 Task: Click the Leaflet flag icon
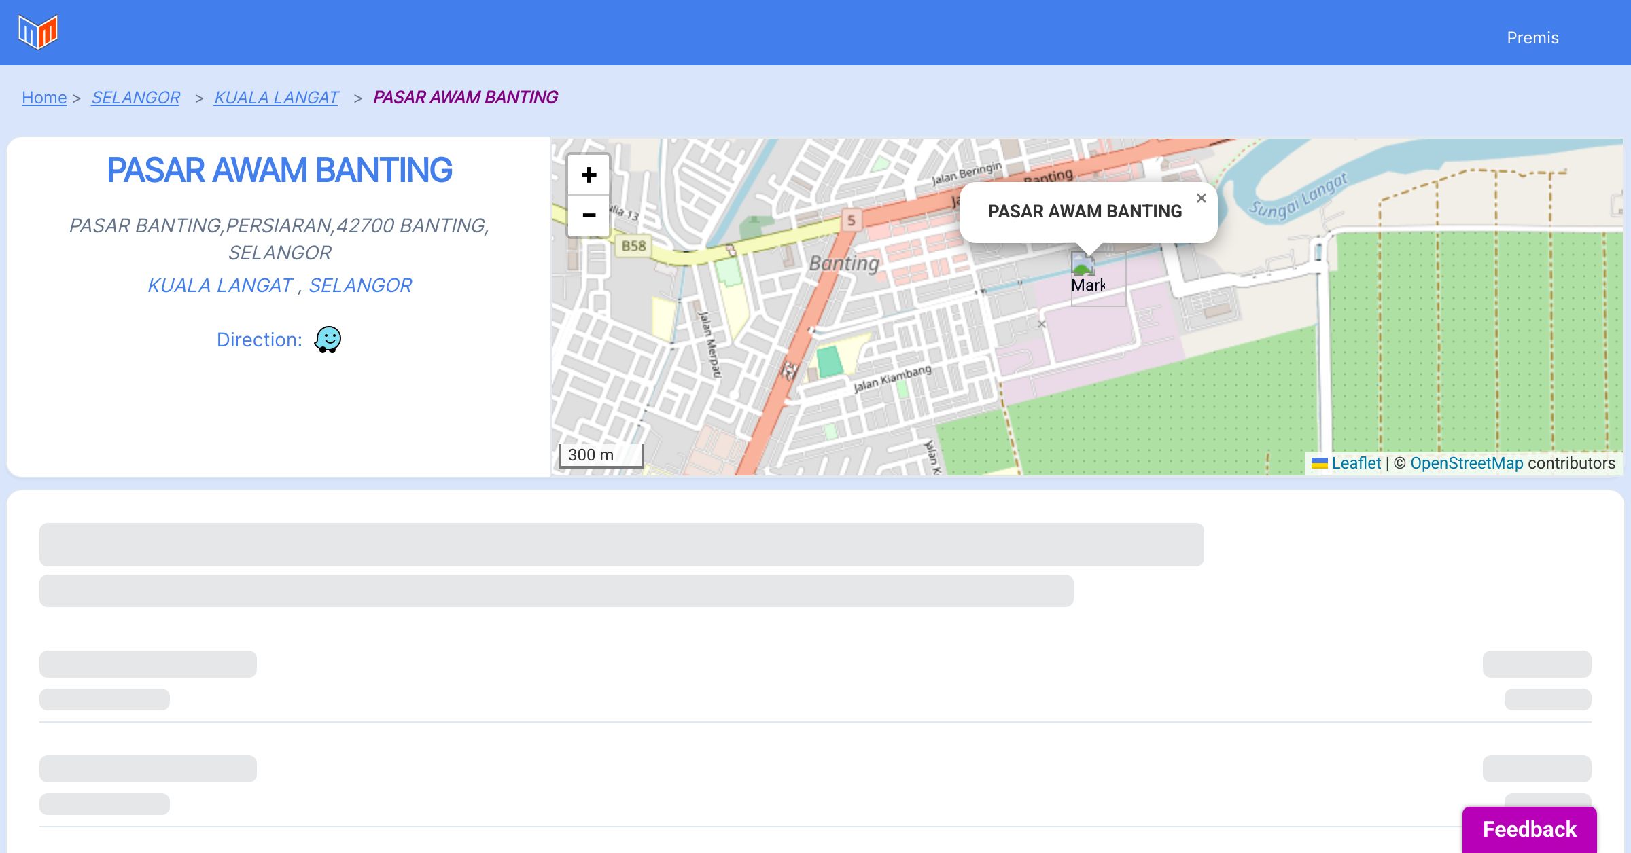click(1319, 463)
